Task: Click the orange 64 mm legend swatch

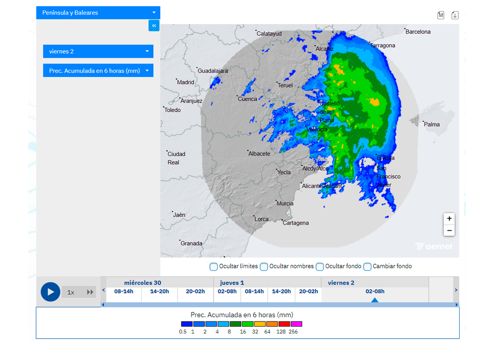Action: (x=272, y=324)
